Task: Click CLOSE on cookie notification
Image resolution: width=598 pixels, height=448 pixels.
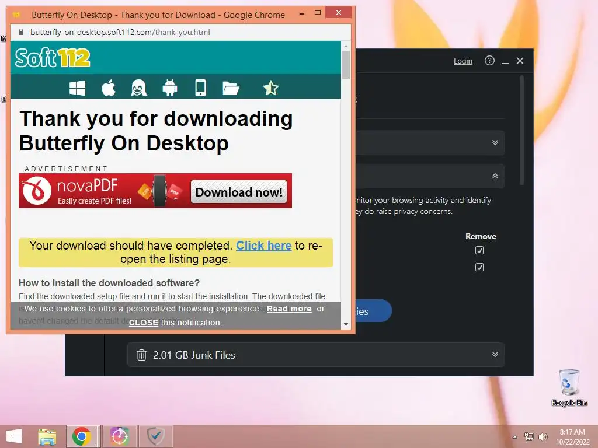Action: [x=144, y=323]
